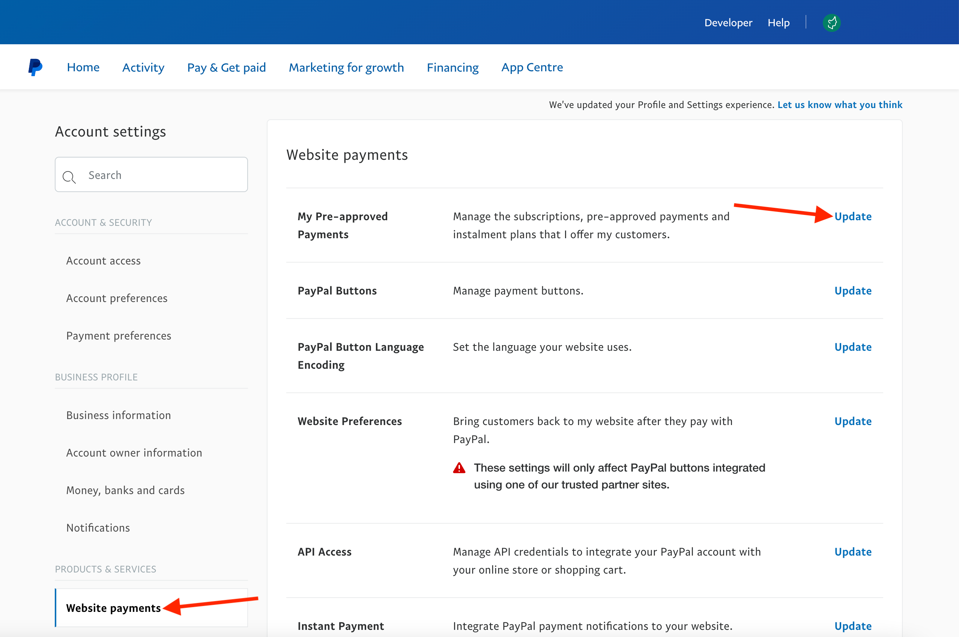
Task: Open Business information section
Action: tap(119, 415)
